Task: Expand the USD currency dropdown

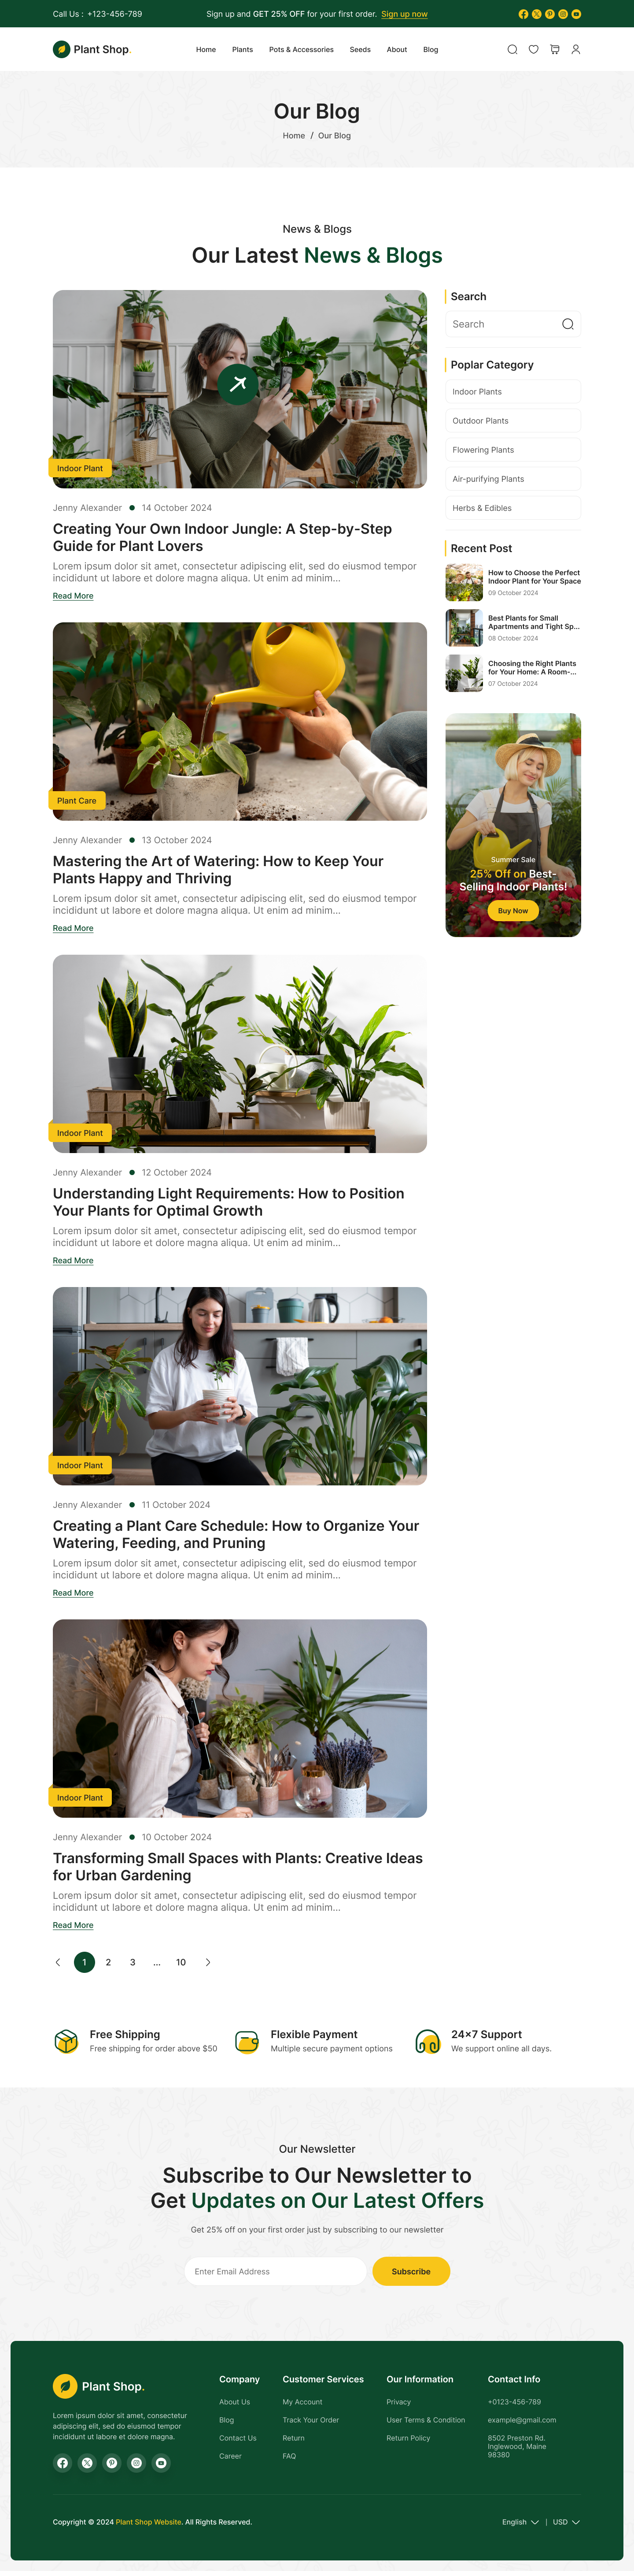Action: [566, 2522]
